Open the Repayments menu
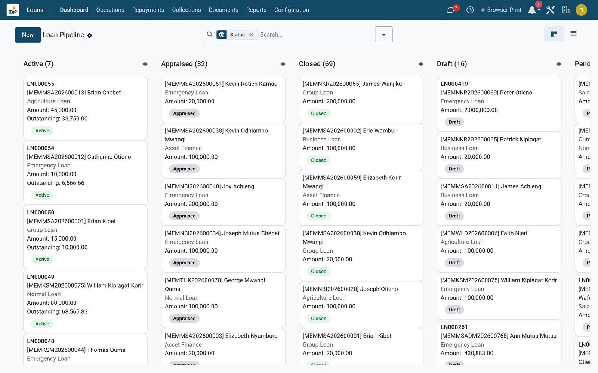598x373 pixels. point(148,10)
